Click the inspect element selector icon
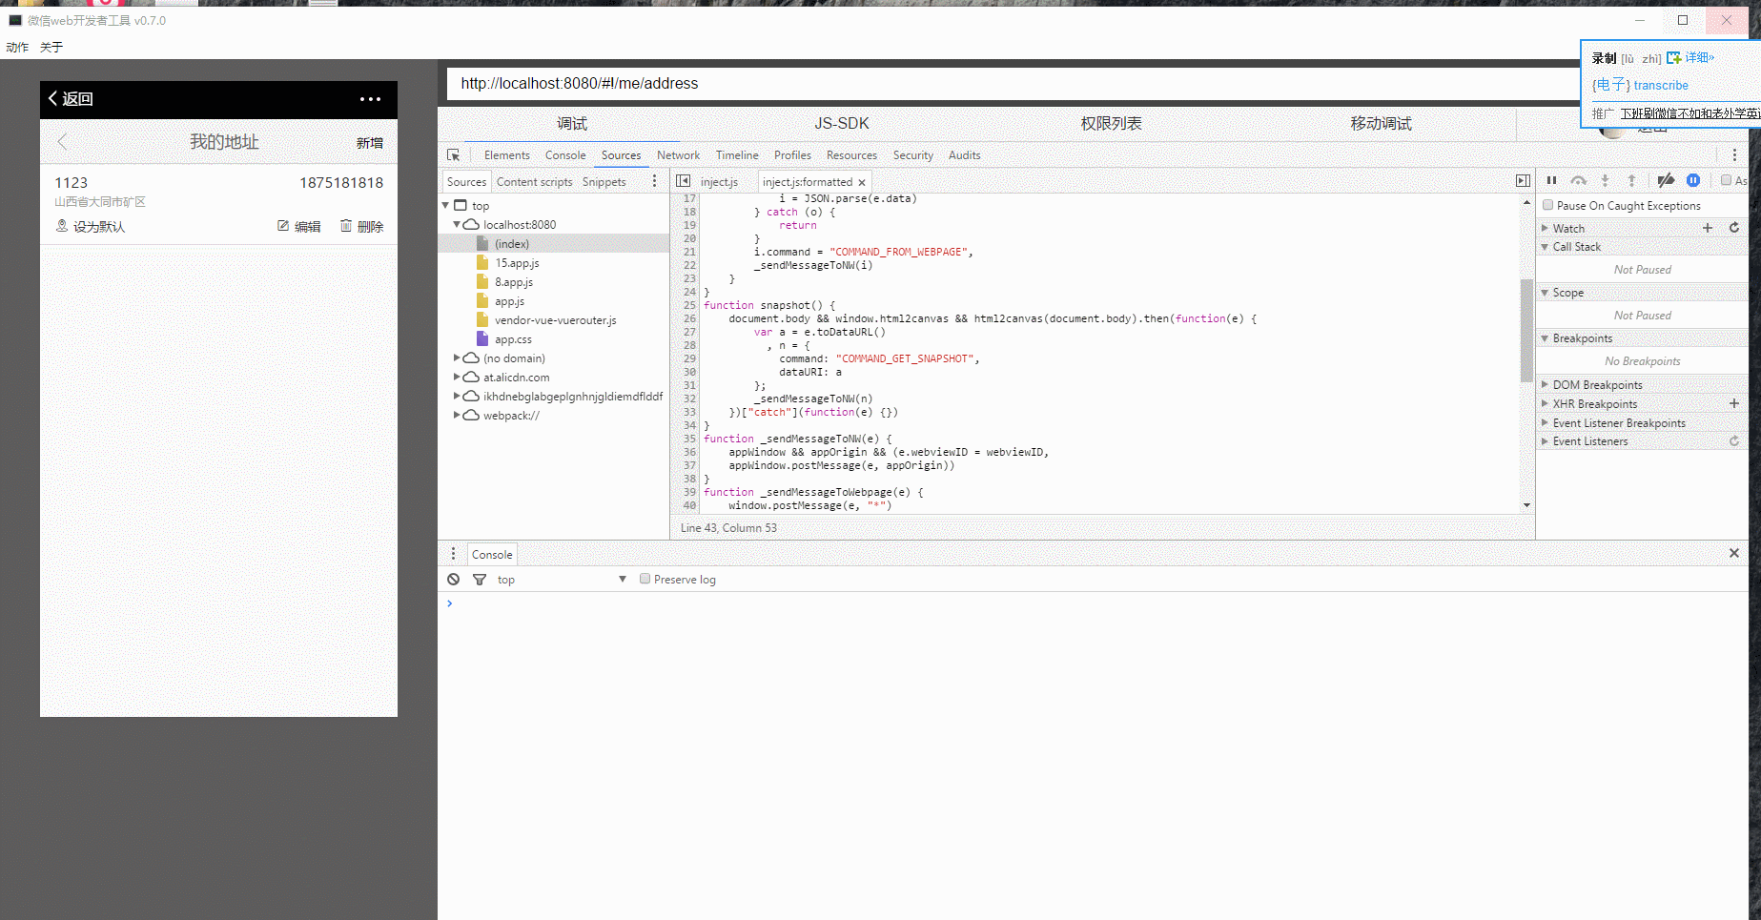This screenshot has height=920, width=1761. tap(453, 155)
